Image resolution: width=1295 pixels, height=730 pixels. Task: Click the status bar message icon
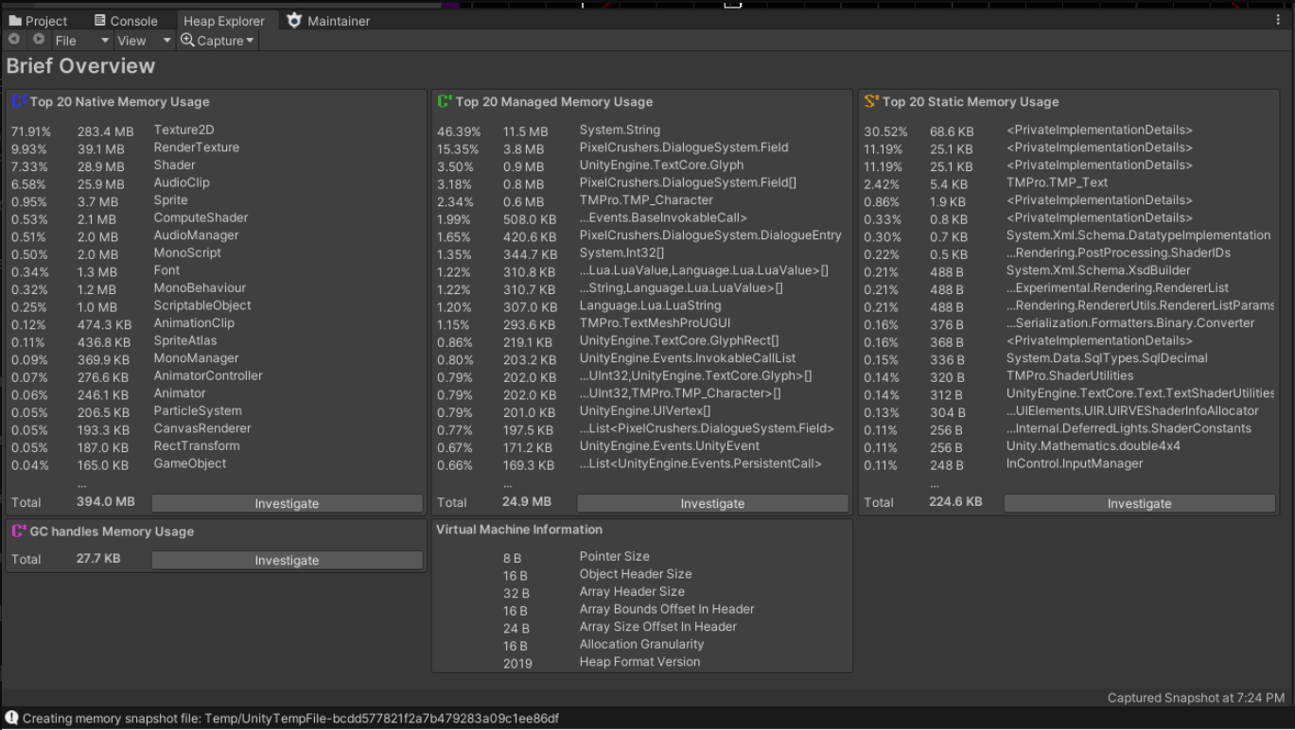(x=11, y=719)
